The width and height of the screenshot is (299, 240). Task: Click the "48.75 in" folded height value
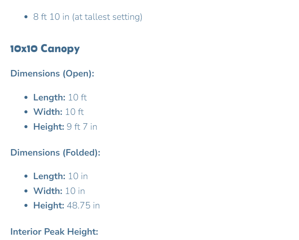click(x=83, y=206)
